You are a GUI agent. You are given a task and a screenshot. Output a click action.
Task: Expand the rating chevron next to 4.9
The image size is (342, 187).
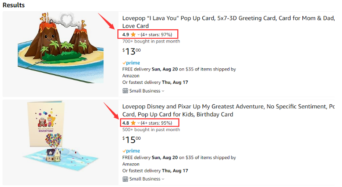coord(138,34)
